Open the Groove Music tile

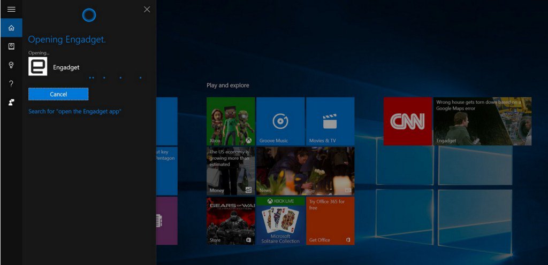(280, 121)
